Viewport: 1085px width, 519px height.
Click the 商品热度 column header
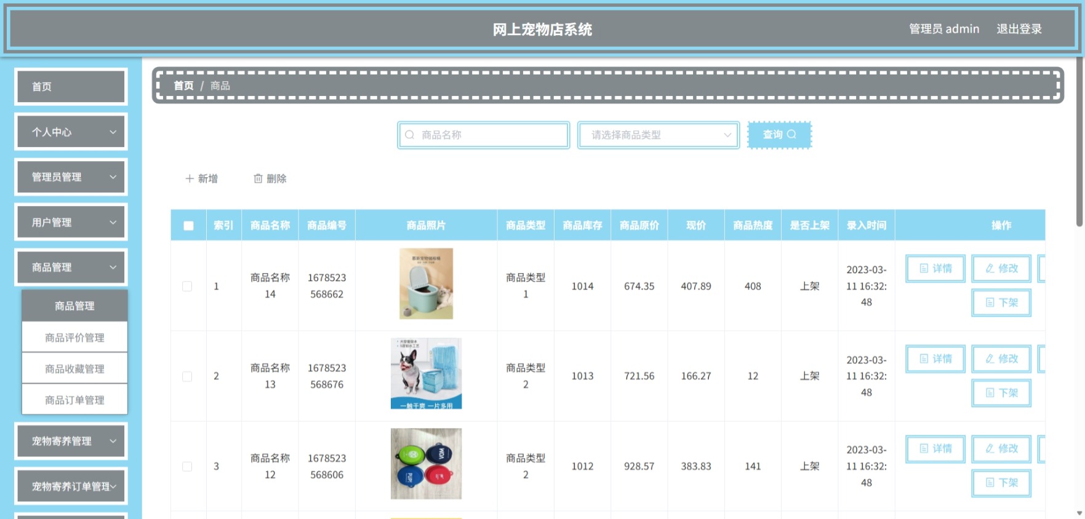click(753, 226)
